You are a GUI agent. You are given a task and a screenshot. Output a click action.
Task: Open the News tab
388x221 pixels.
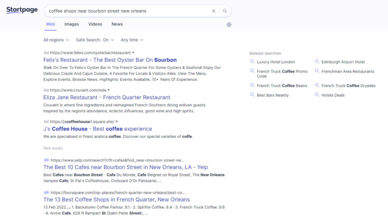click(x=117, y=24)
